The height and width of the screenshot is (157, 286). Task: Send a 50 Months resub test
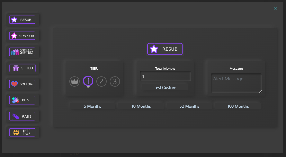189,106
